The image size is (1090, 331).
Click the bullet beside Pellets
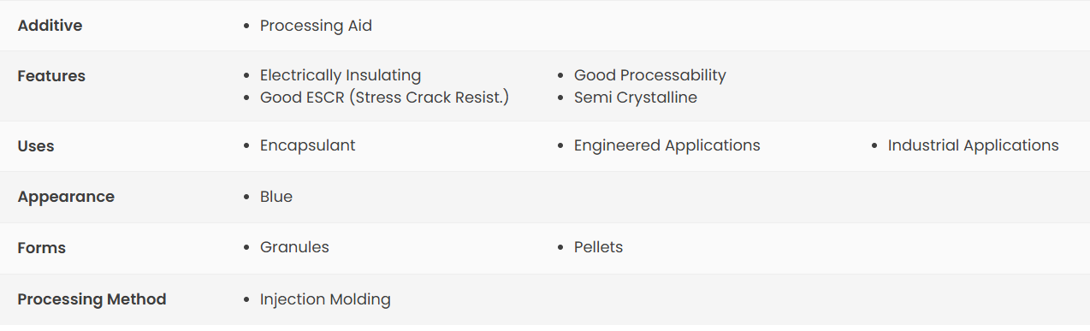[x=561, y=248]
